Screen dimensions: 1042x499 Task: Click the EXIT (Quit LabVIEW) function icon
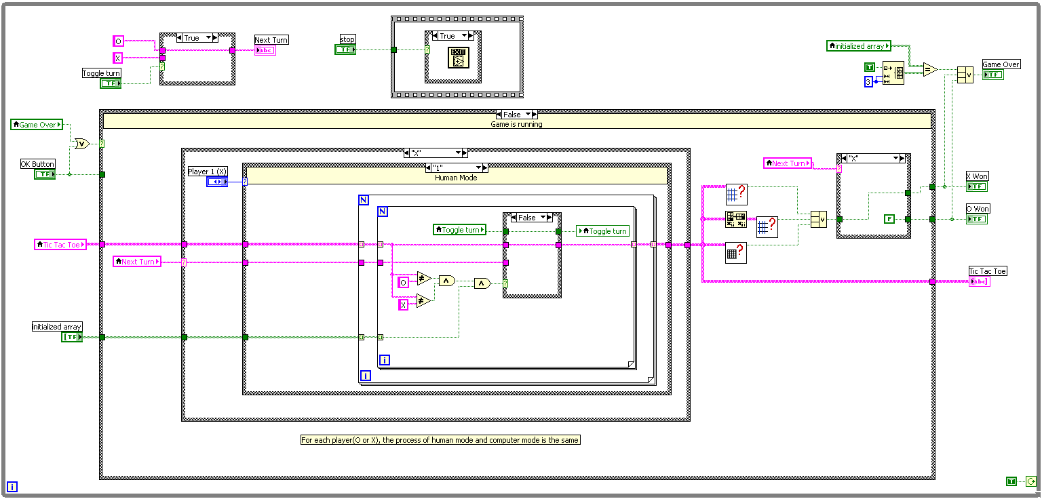pos(458,58)
